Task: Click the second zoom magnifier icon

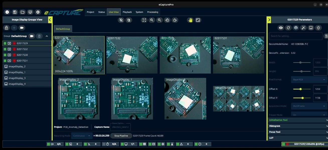Action: [x=159, y=20]
